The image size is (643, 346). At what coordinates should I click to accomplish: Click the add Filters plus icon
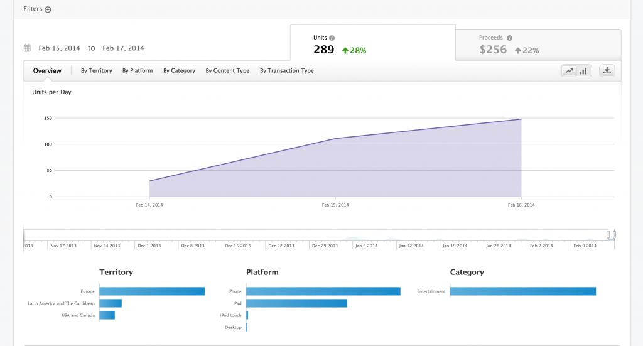click(48, 9)
